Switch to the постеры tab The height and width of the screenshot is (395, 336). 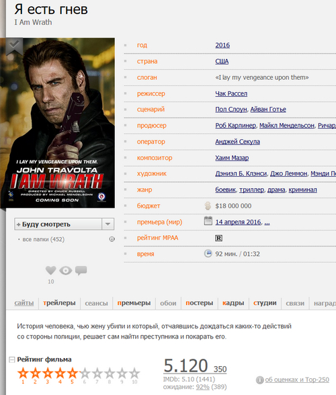pyautogui.click(x=200, y=303)
